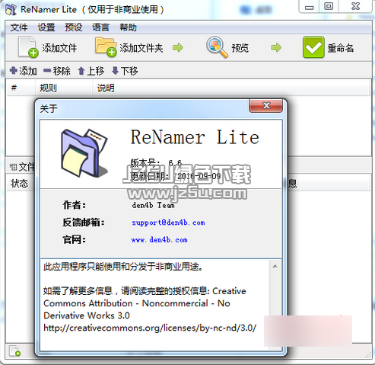Click the Rename (重命名) button label
Image resolution: width=375 pixels, height=365 pixels.
point(341,48)
